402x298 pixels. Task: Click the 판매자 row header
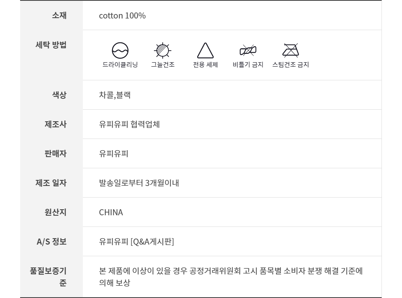click(55, 153)
